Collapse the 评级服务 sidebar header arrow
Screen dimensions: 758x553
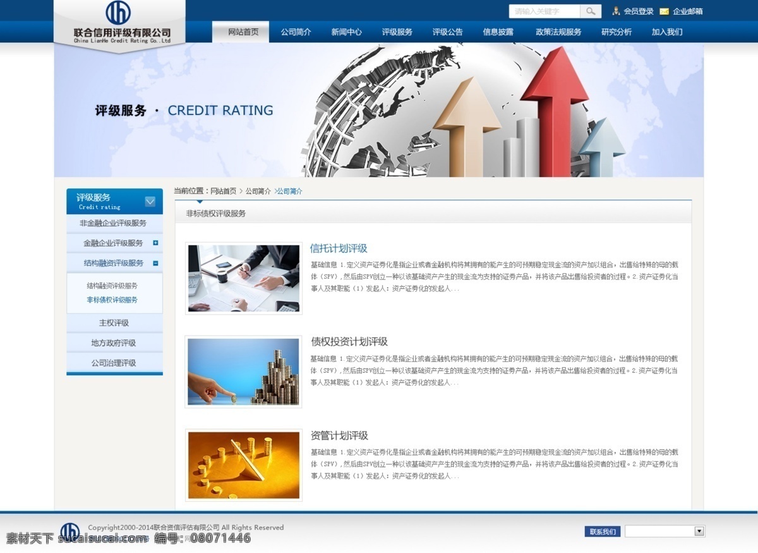(150, 202)
